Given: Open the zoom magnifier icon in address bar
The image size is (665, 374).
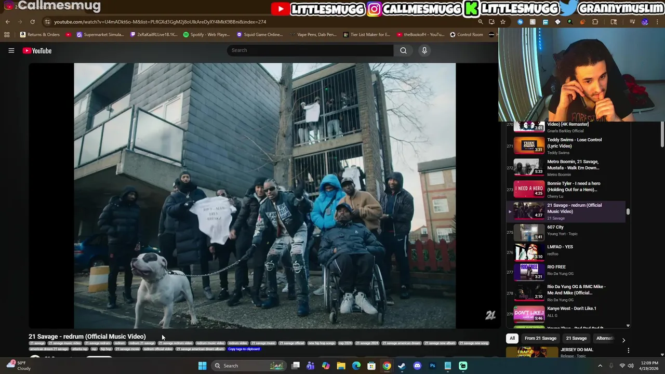Looking at the screenshot, I should pos(481,22).
